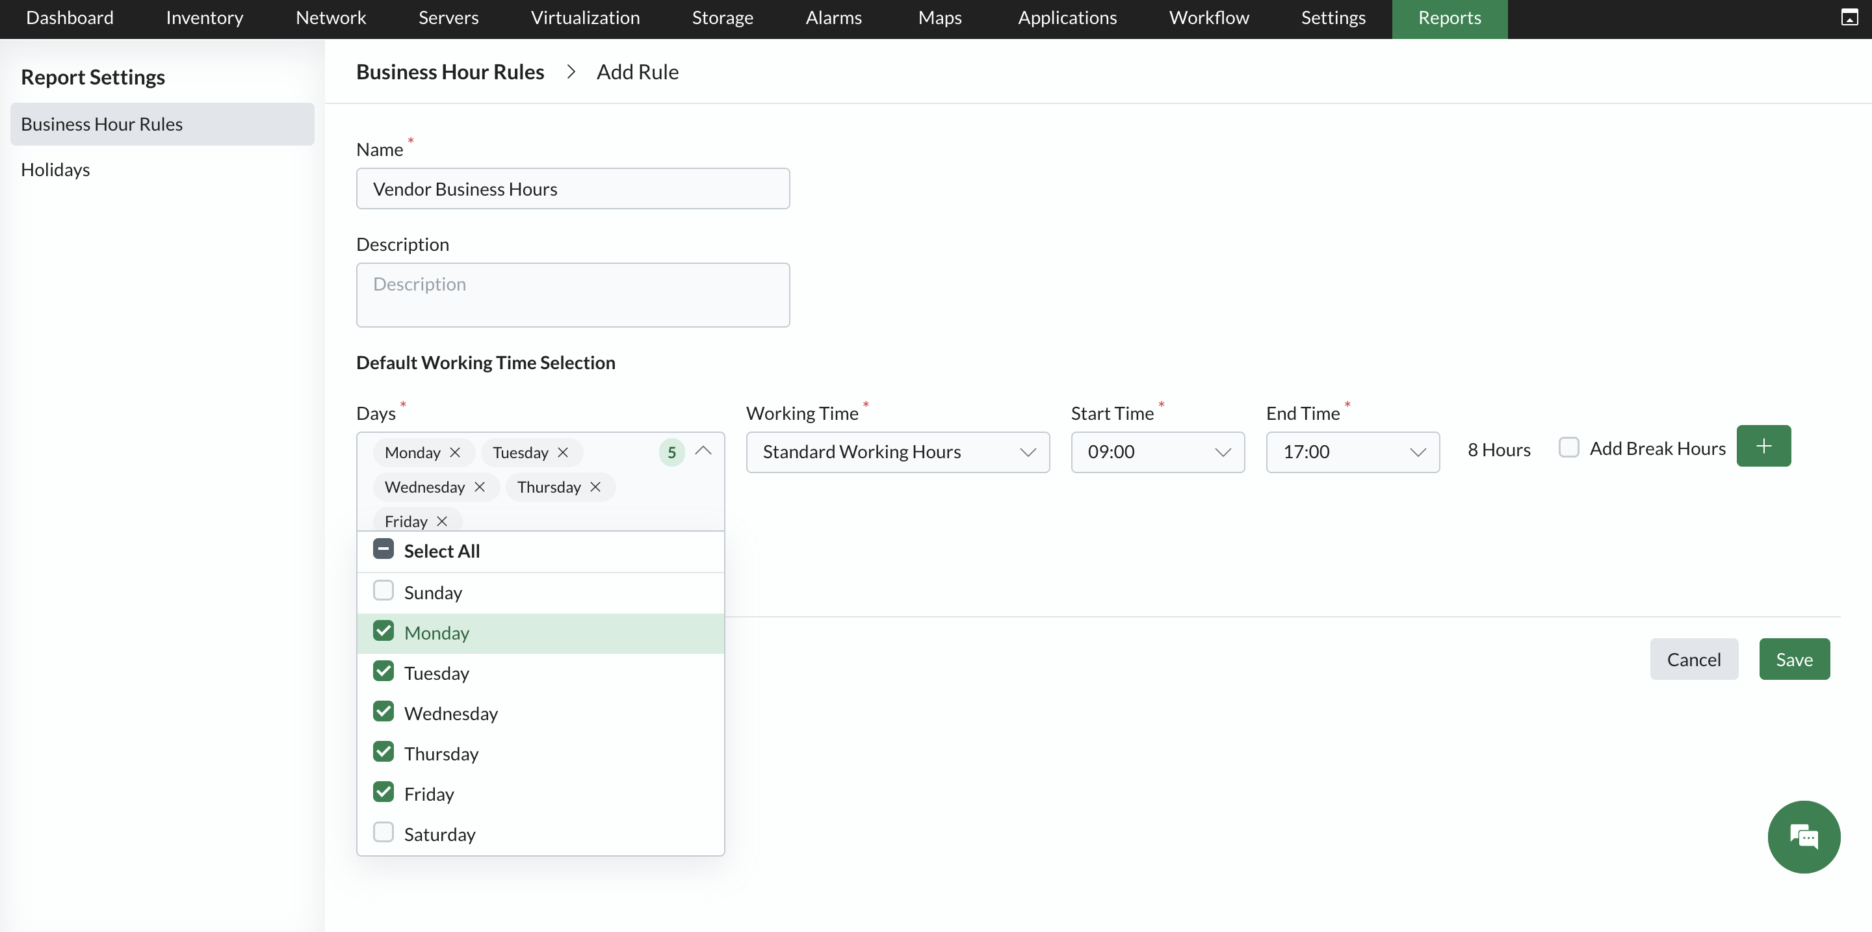Remove the Wednesday day tag
The height and width of the screenshot is (932, 1872).
point(479,487)
